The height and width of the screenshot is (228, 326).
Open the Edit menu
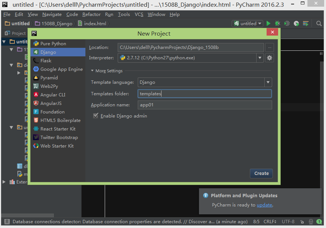point(19,14)
